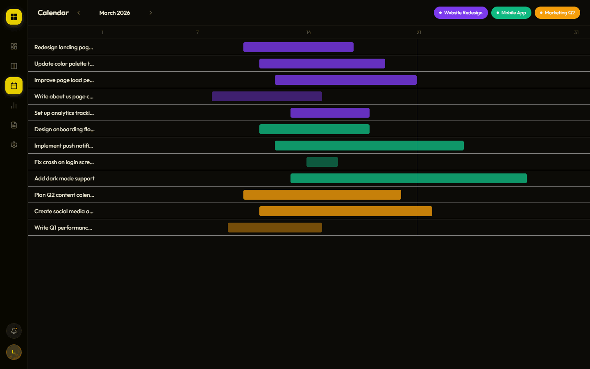Screen dimensions: 590x369
Task: Select the 'Add dark mode support' row label
Action: click(x=64, y=178)
